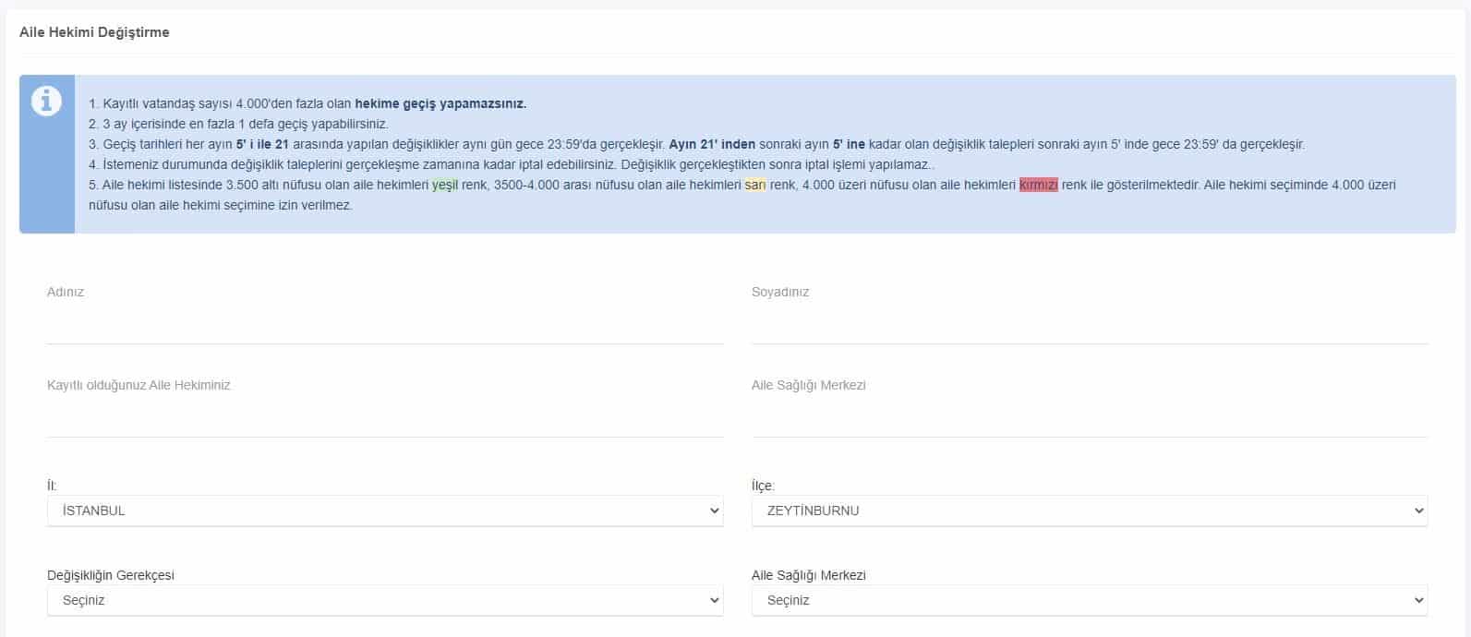Click the info icon in the blue notice
The image size is (1471, 637).
(x=46, y=101)
